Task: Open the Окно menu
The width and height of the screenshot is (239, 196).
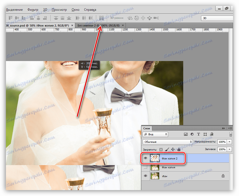Action: pyautogui.click(x=75, y=10)
